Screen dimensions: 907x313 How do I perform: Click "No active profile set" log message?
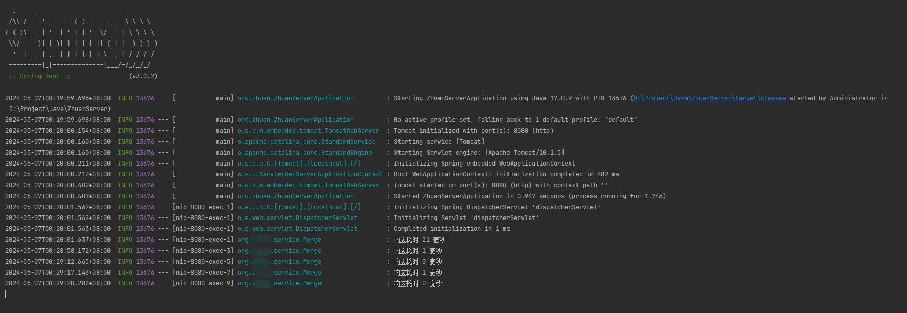[515, 120]
